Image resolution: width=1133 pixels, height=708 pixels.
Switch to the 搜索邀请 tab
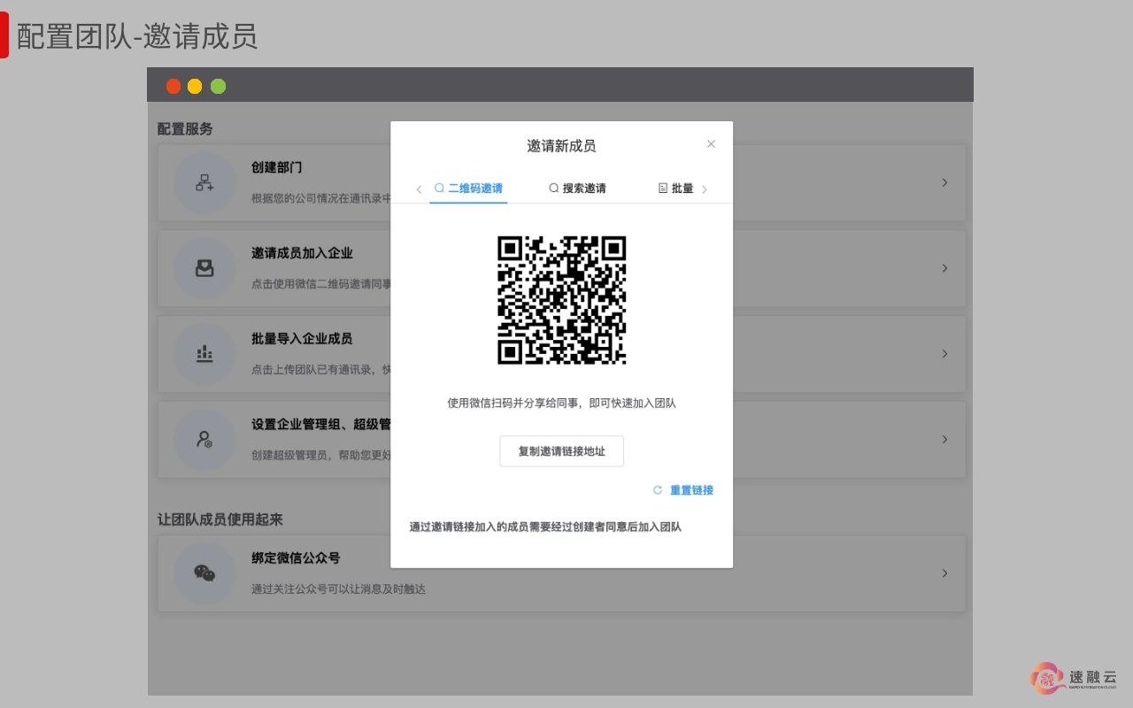click(x=577, y=189)
